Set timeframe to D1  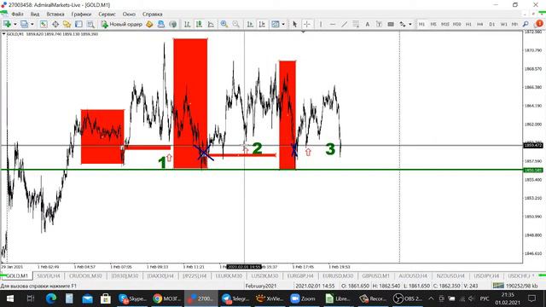[x=491, y=24]
